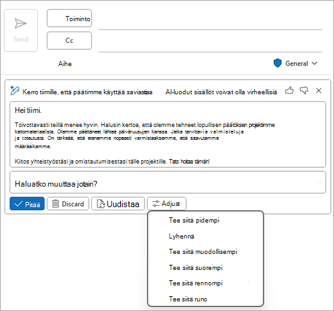Select 'Tee siitä pidempi' option
The height and width of the screenshot is (311, 334).
194,220
